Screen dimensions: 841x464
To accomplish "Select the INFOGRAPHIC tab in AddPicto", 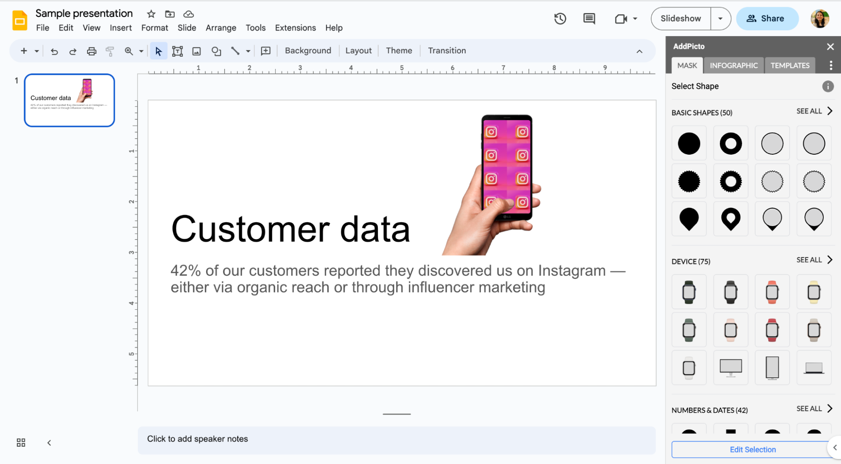I will (x=734, y=65).
